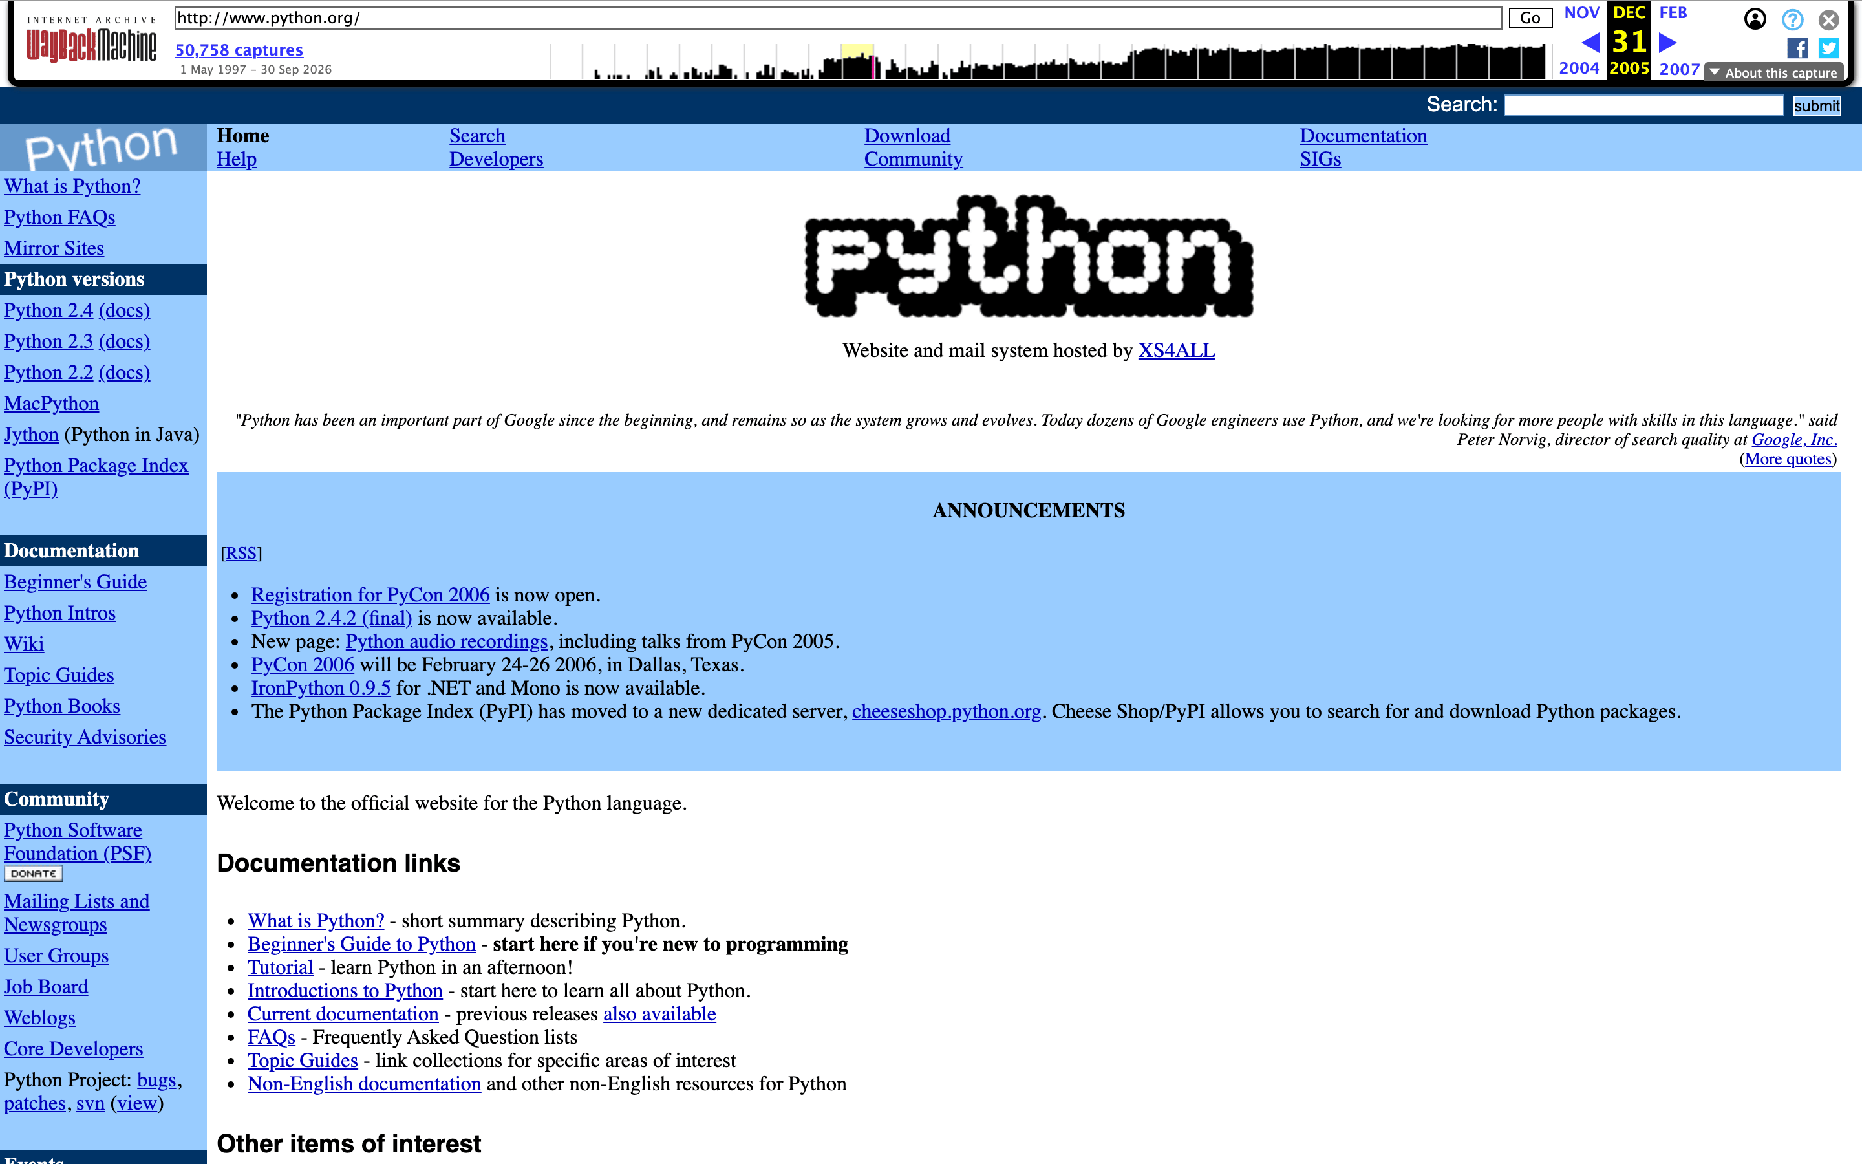
Task: Open the Tutorial documentation link
Action: point(280,967)
